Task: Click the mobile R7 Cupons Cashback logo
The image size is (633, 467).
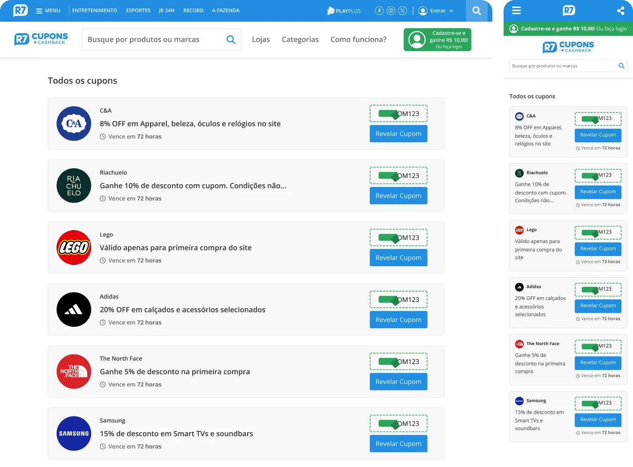Action: 568,47
